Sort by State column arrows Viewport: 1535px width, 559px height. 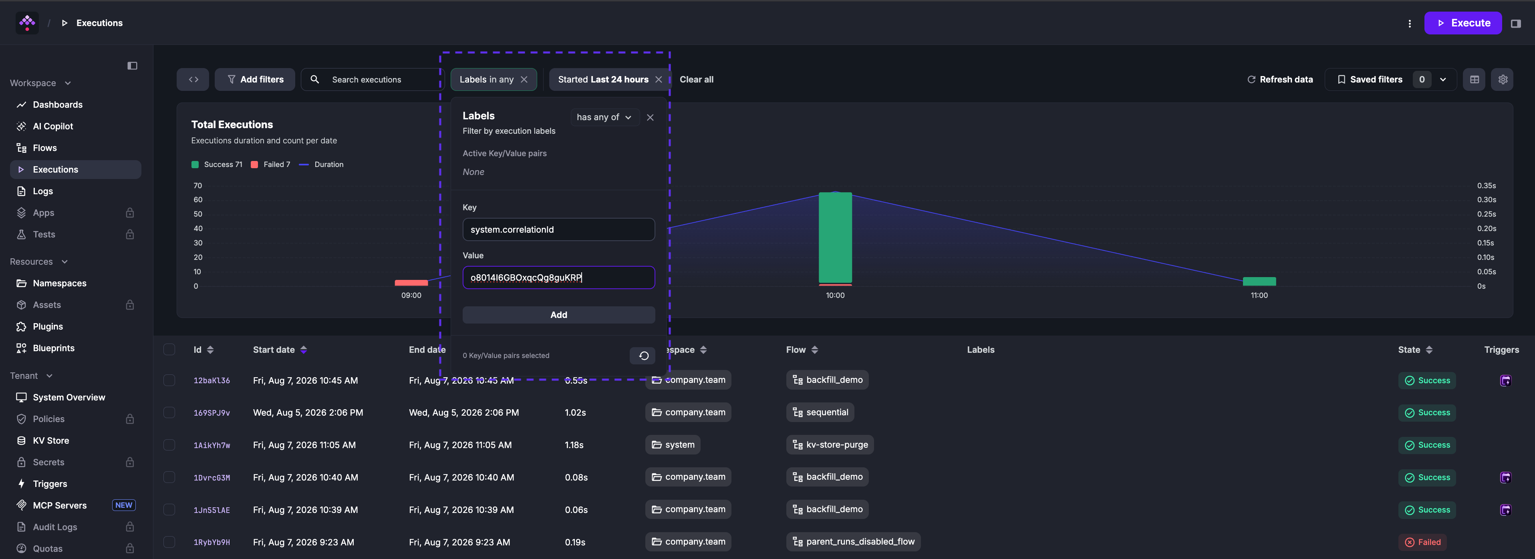(1429, 350)
